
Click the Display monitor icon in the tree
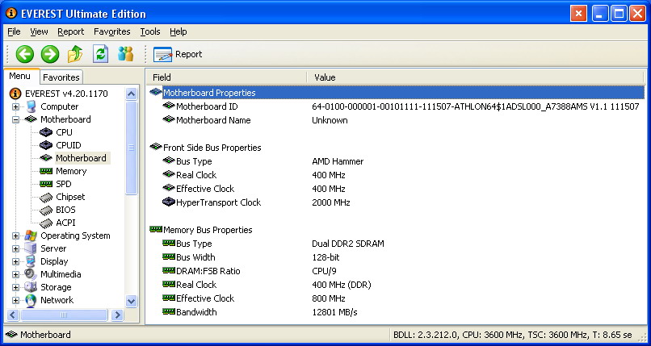(31, 261)
